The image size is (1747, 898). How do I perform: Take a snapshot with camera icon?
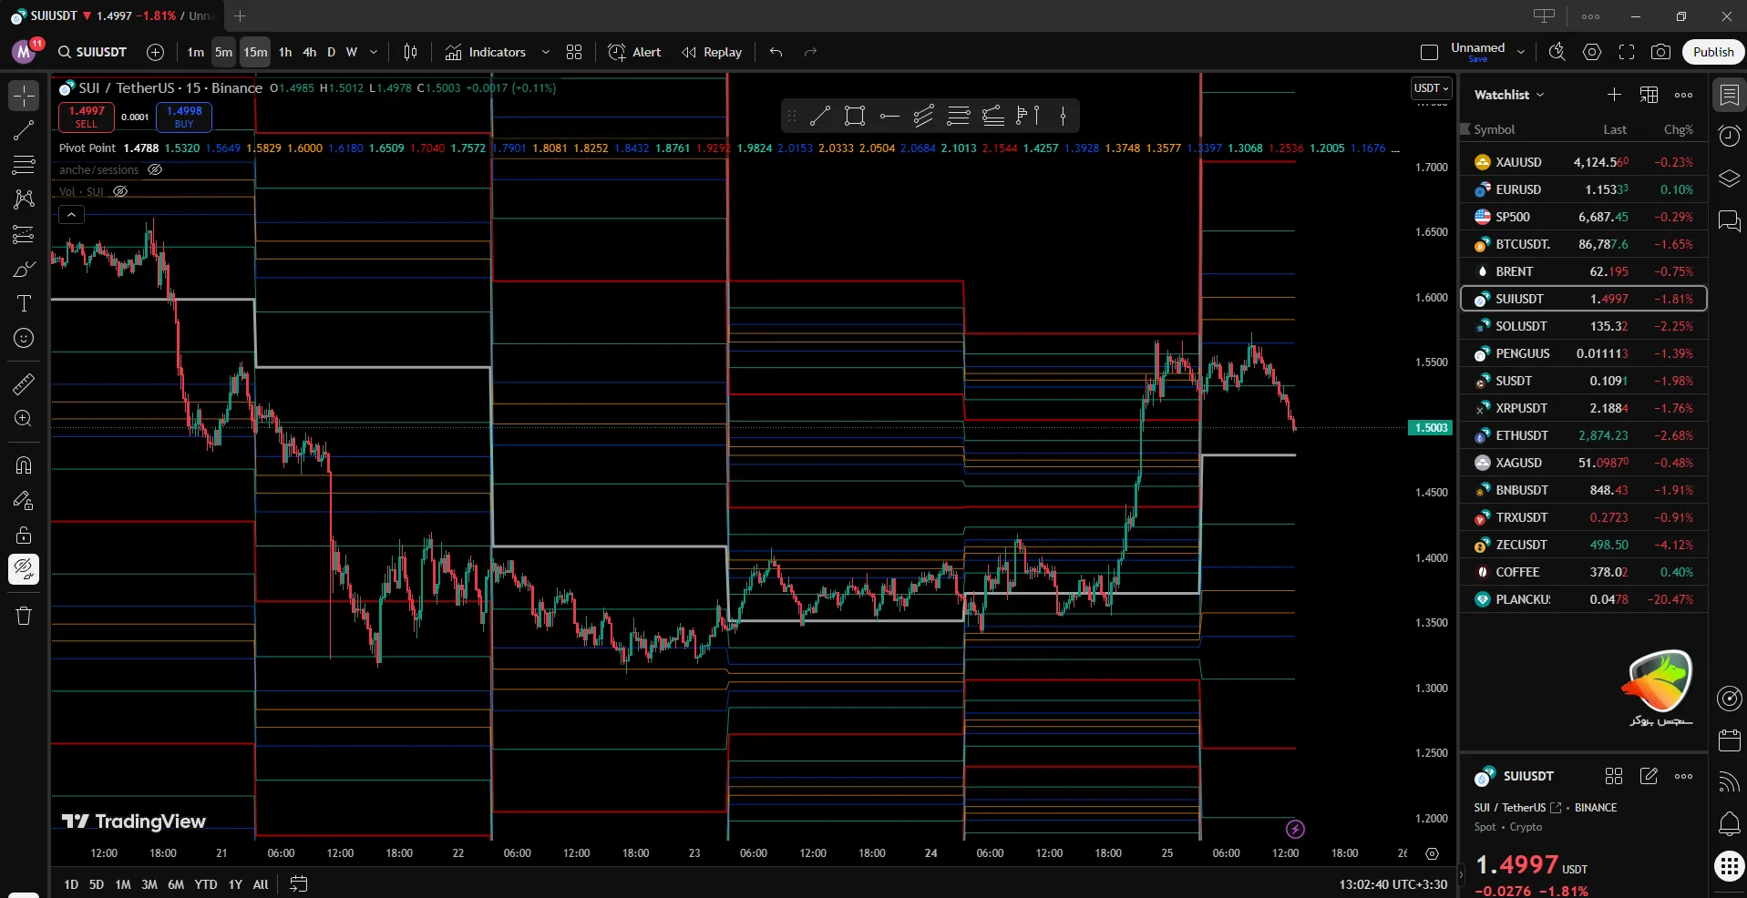[1660, 52]
